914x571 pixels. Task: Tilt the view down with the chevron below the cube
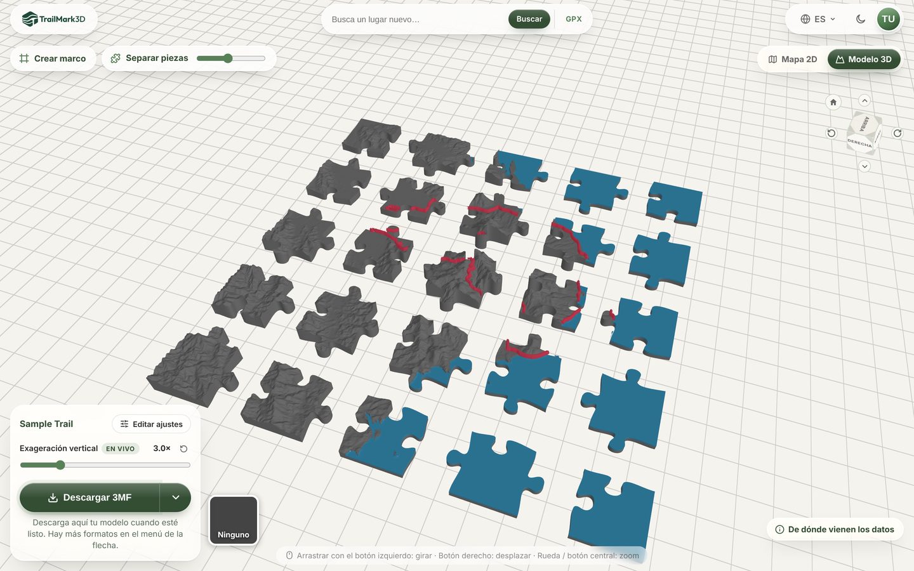864,166
